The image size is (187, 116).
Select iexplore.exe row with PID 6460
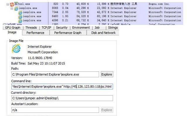[x=93, y=16]
